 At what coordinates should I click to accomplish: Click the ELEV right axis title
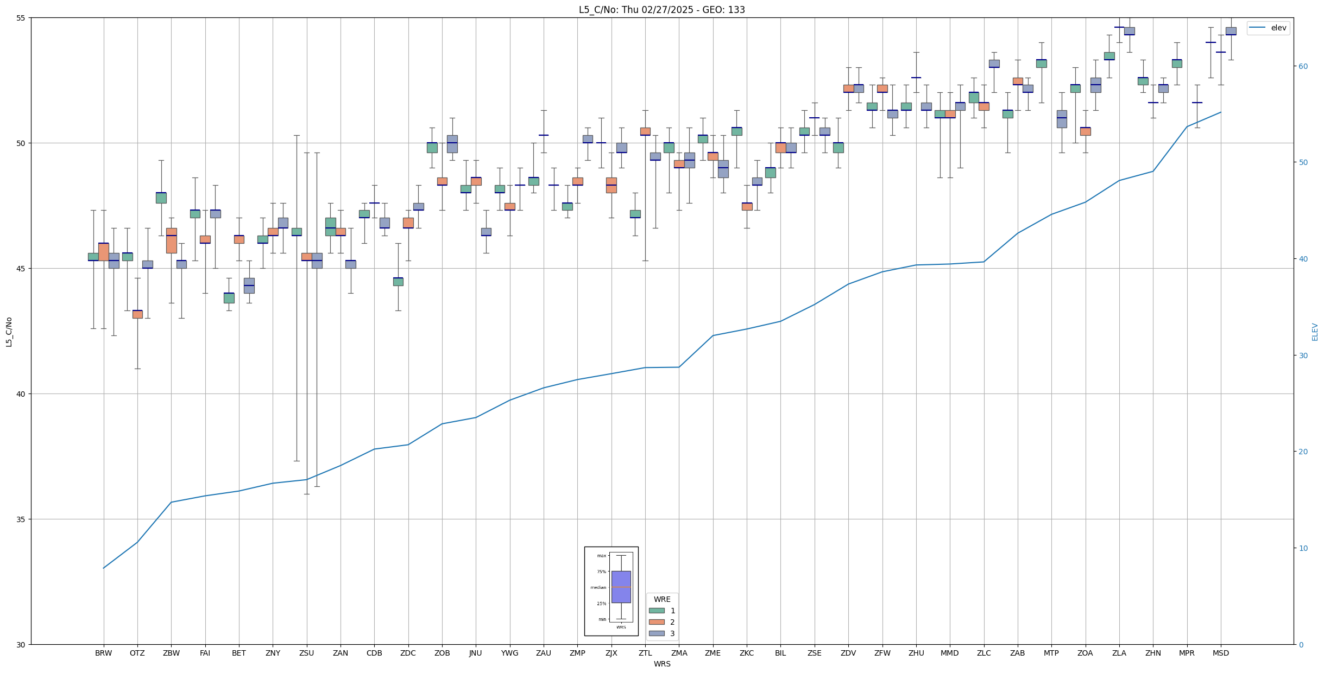1315,332
